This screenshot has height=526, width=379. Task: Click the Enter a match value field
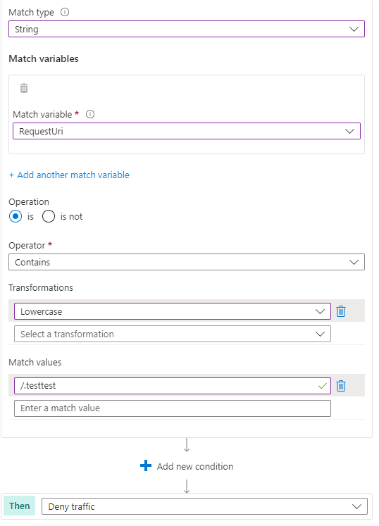tap(173, 408)
